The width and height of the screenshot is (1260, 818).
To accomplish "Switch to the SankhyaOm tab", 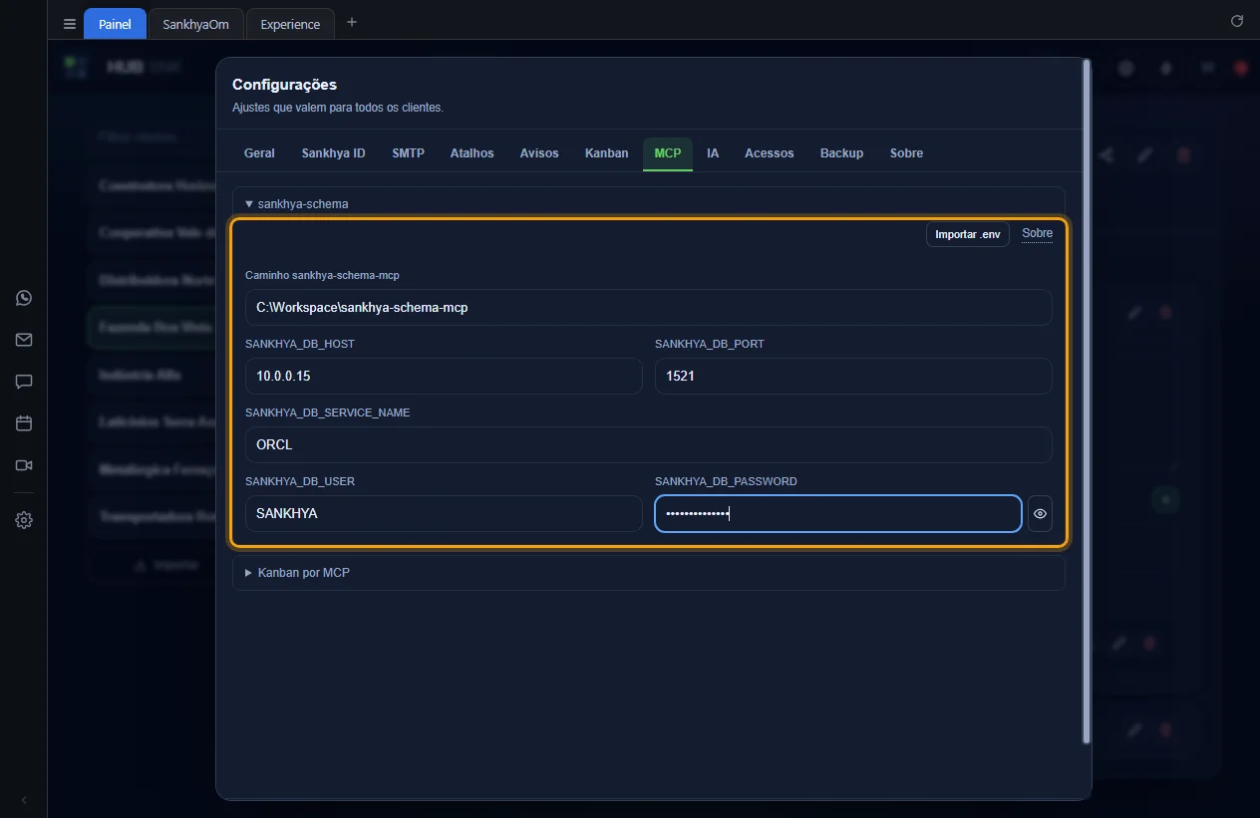I will [196, 24].
